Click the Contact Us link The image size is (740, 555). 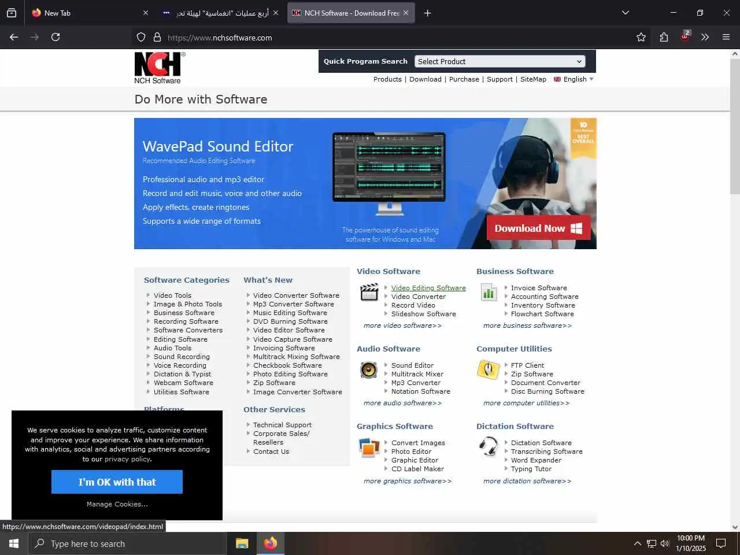click(271, 452)
